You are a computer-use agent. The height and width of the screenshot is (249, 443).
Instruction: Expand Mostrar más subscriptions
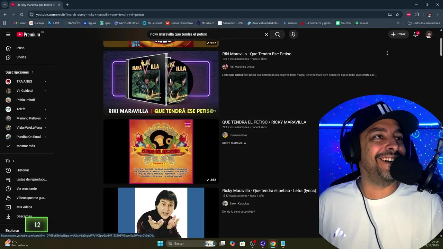coord(26,146)
